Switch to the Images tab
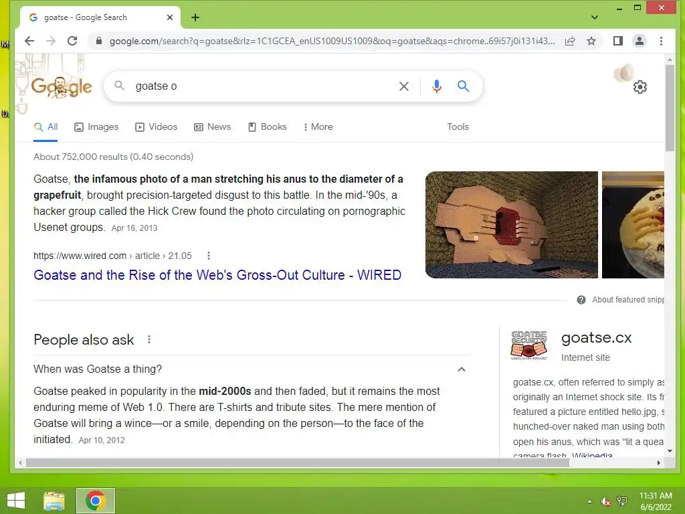Image resolution: width=685 pixels, height=514 pixels. click(96, 126)
